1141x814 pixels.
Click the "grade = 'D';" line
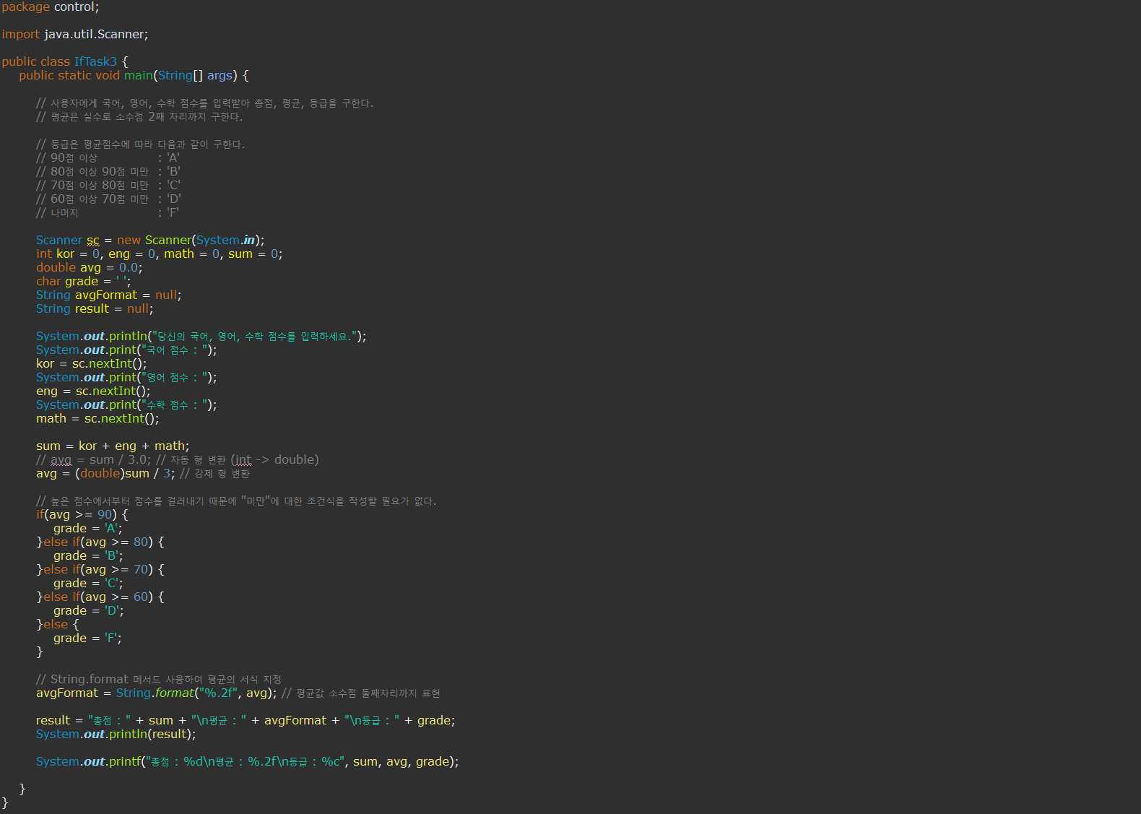89,611
